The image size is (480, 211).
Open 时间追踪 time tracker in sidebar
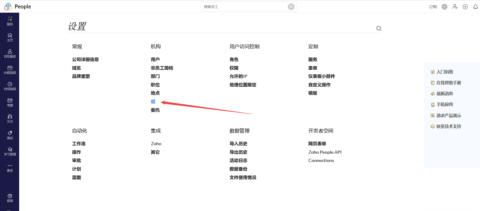point(10,86)
